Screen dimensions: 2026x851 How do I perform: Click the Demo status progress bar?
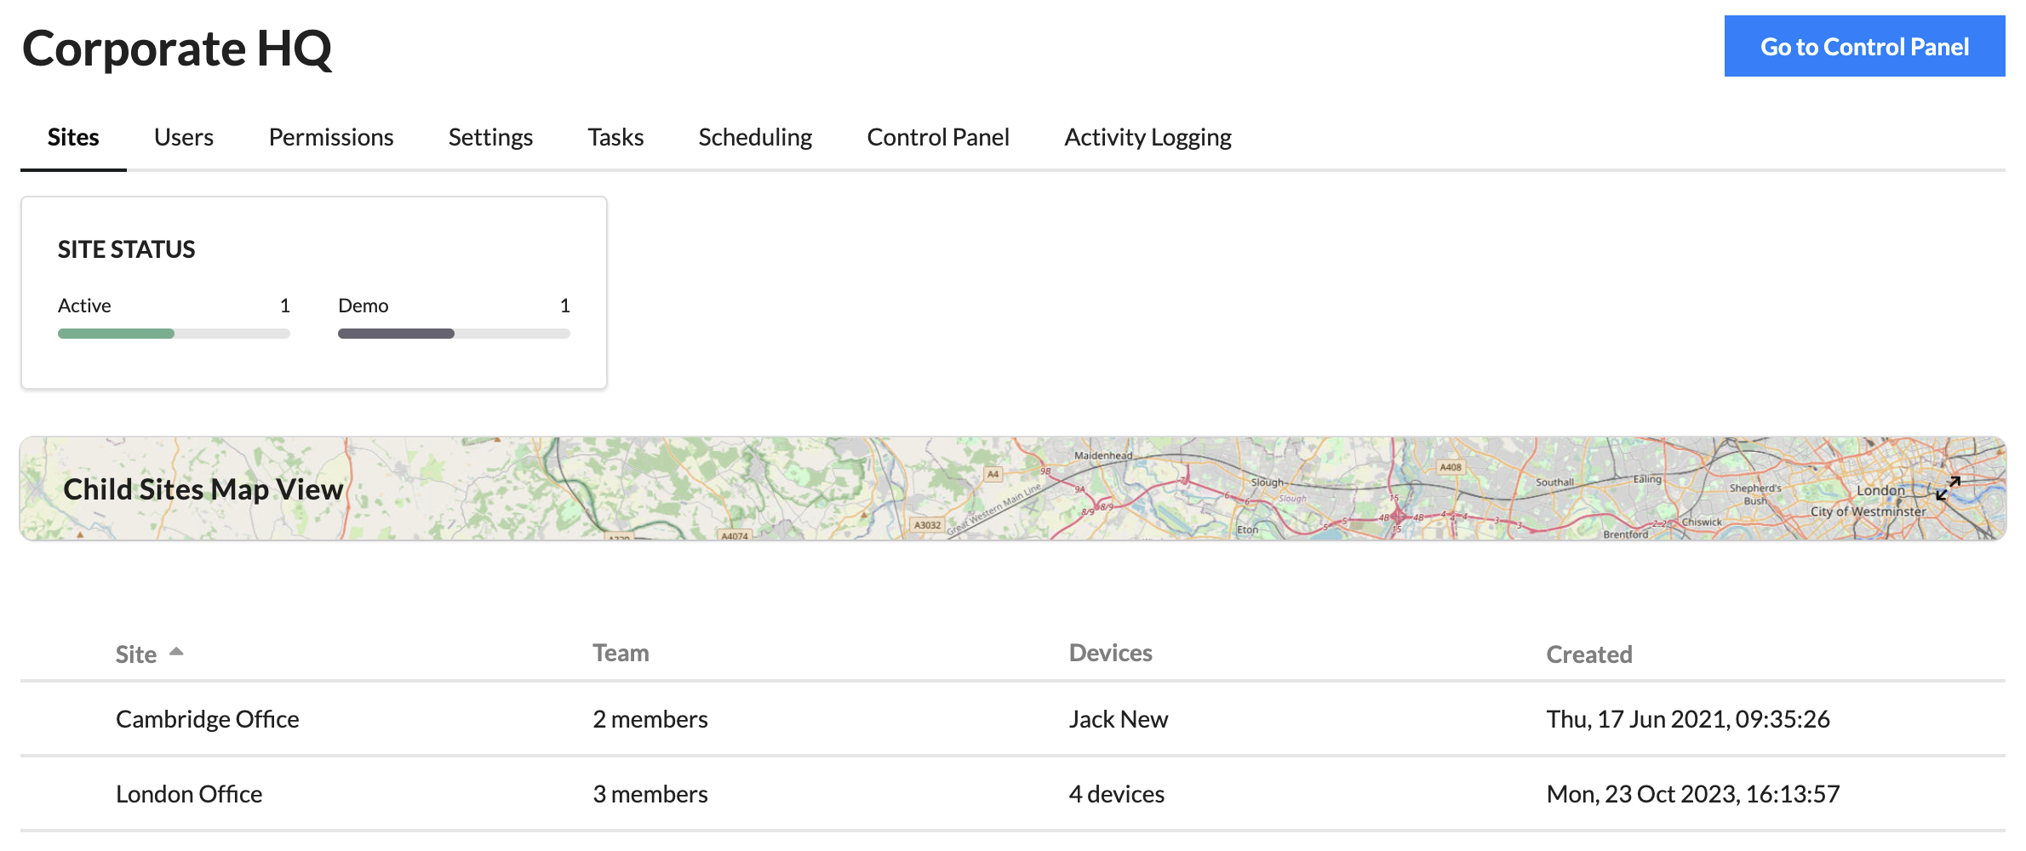454,334
